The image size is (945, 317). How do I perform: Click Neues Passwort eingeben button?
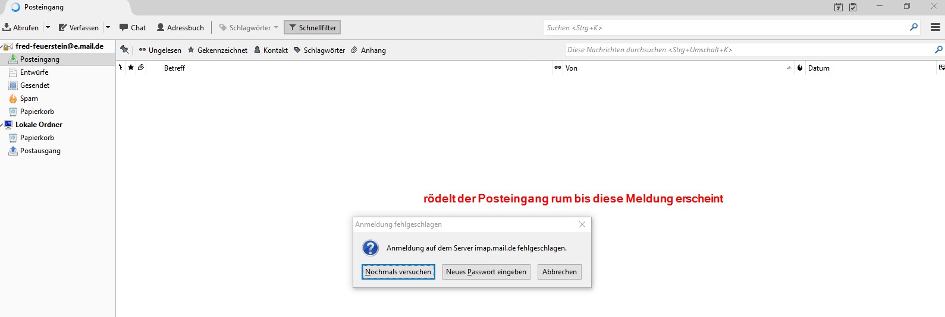coord(486,272)
